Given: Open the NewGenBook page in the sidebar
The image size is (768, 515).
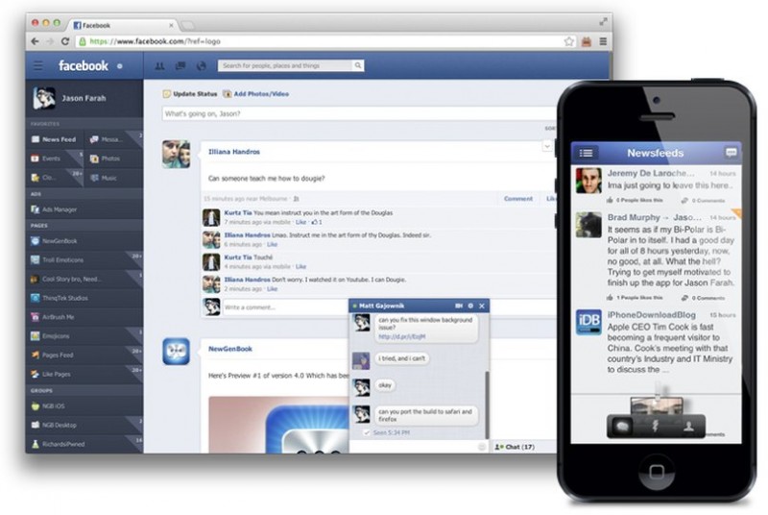Looking at the screenshot, I should tap(84, 241).
